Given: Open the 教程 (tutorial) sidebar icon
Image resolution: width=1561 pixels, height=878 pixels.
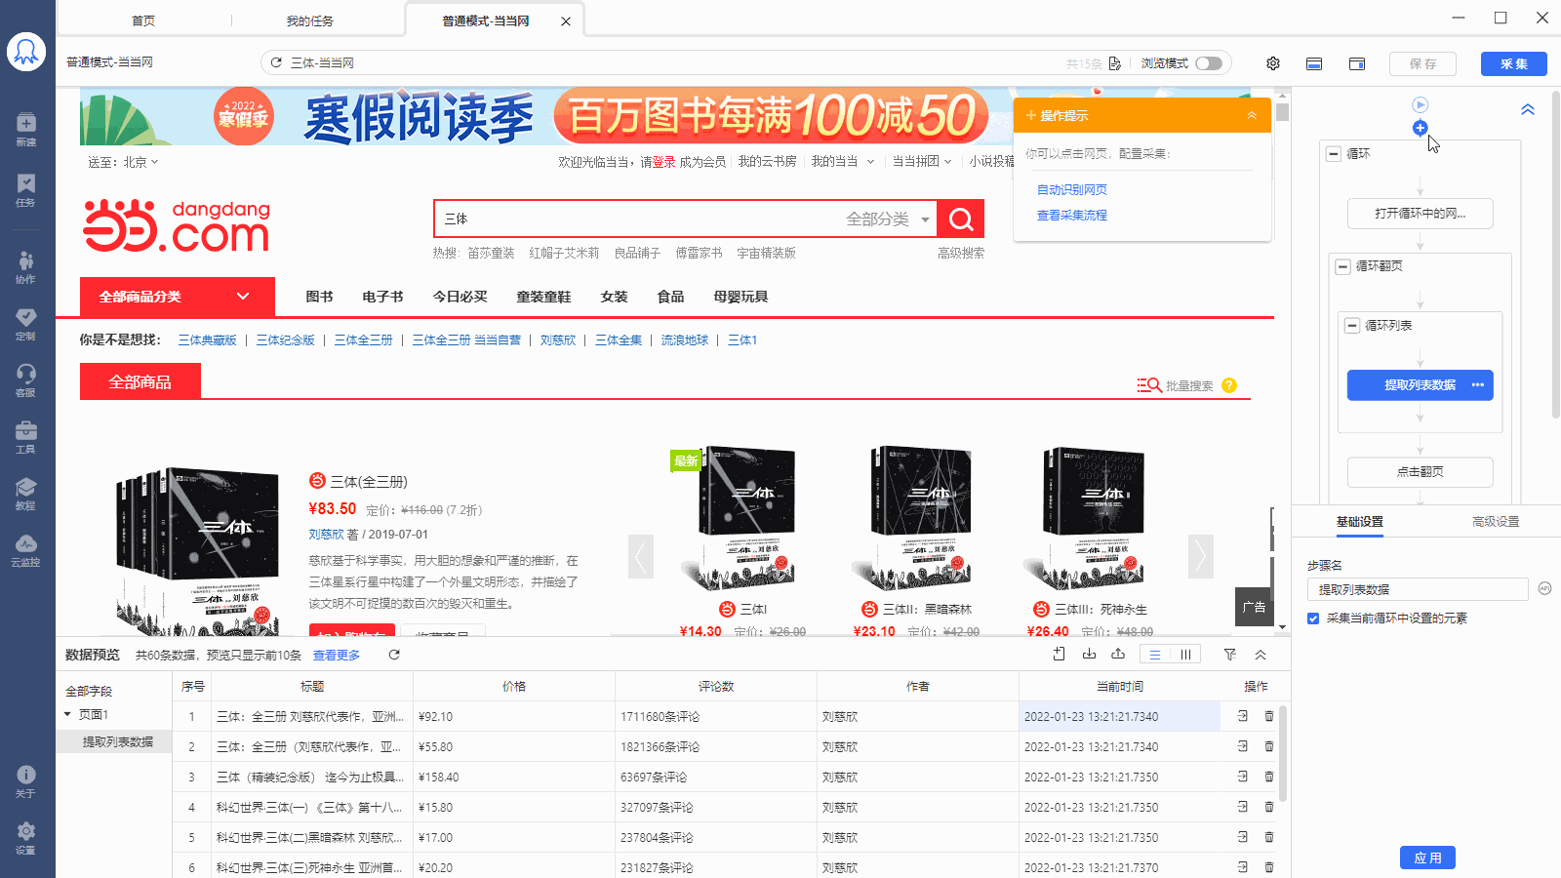Looking at the screenshot, I should 26,493.
